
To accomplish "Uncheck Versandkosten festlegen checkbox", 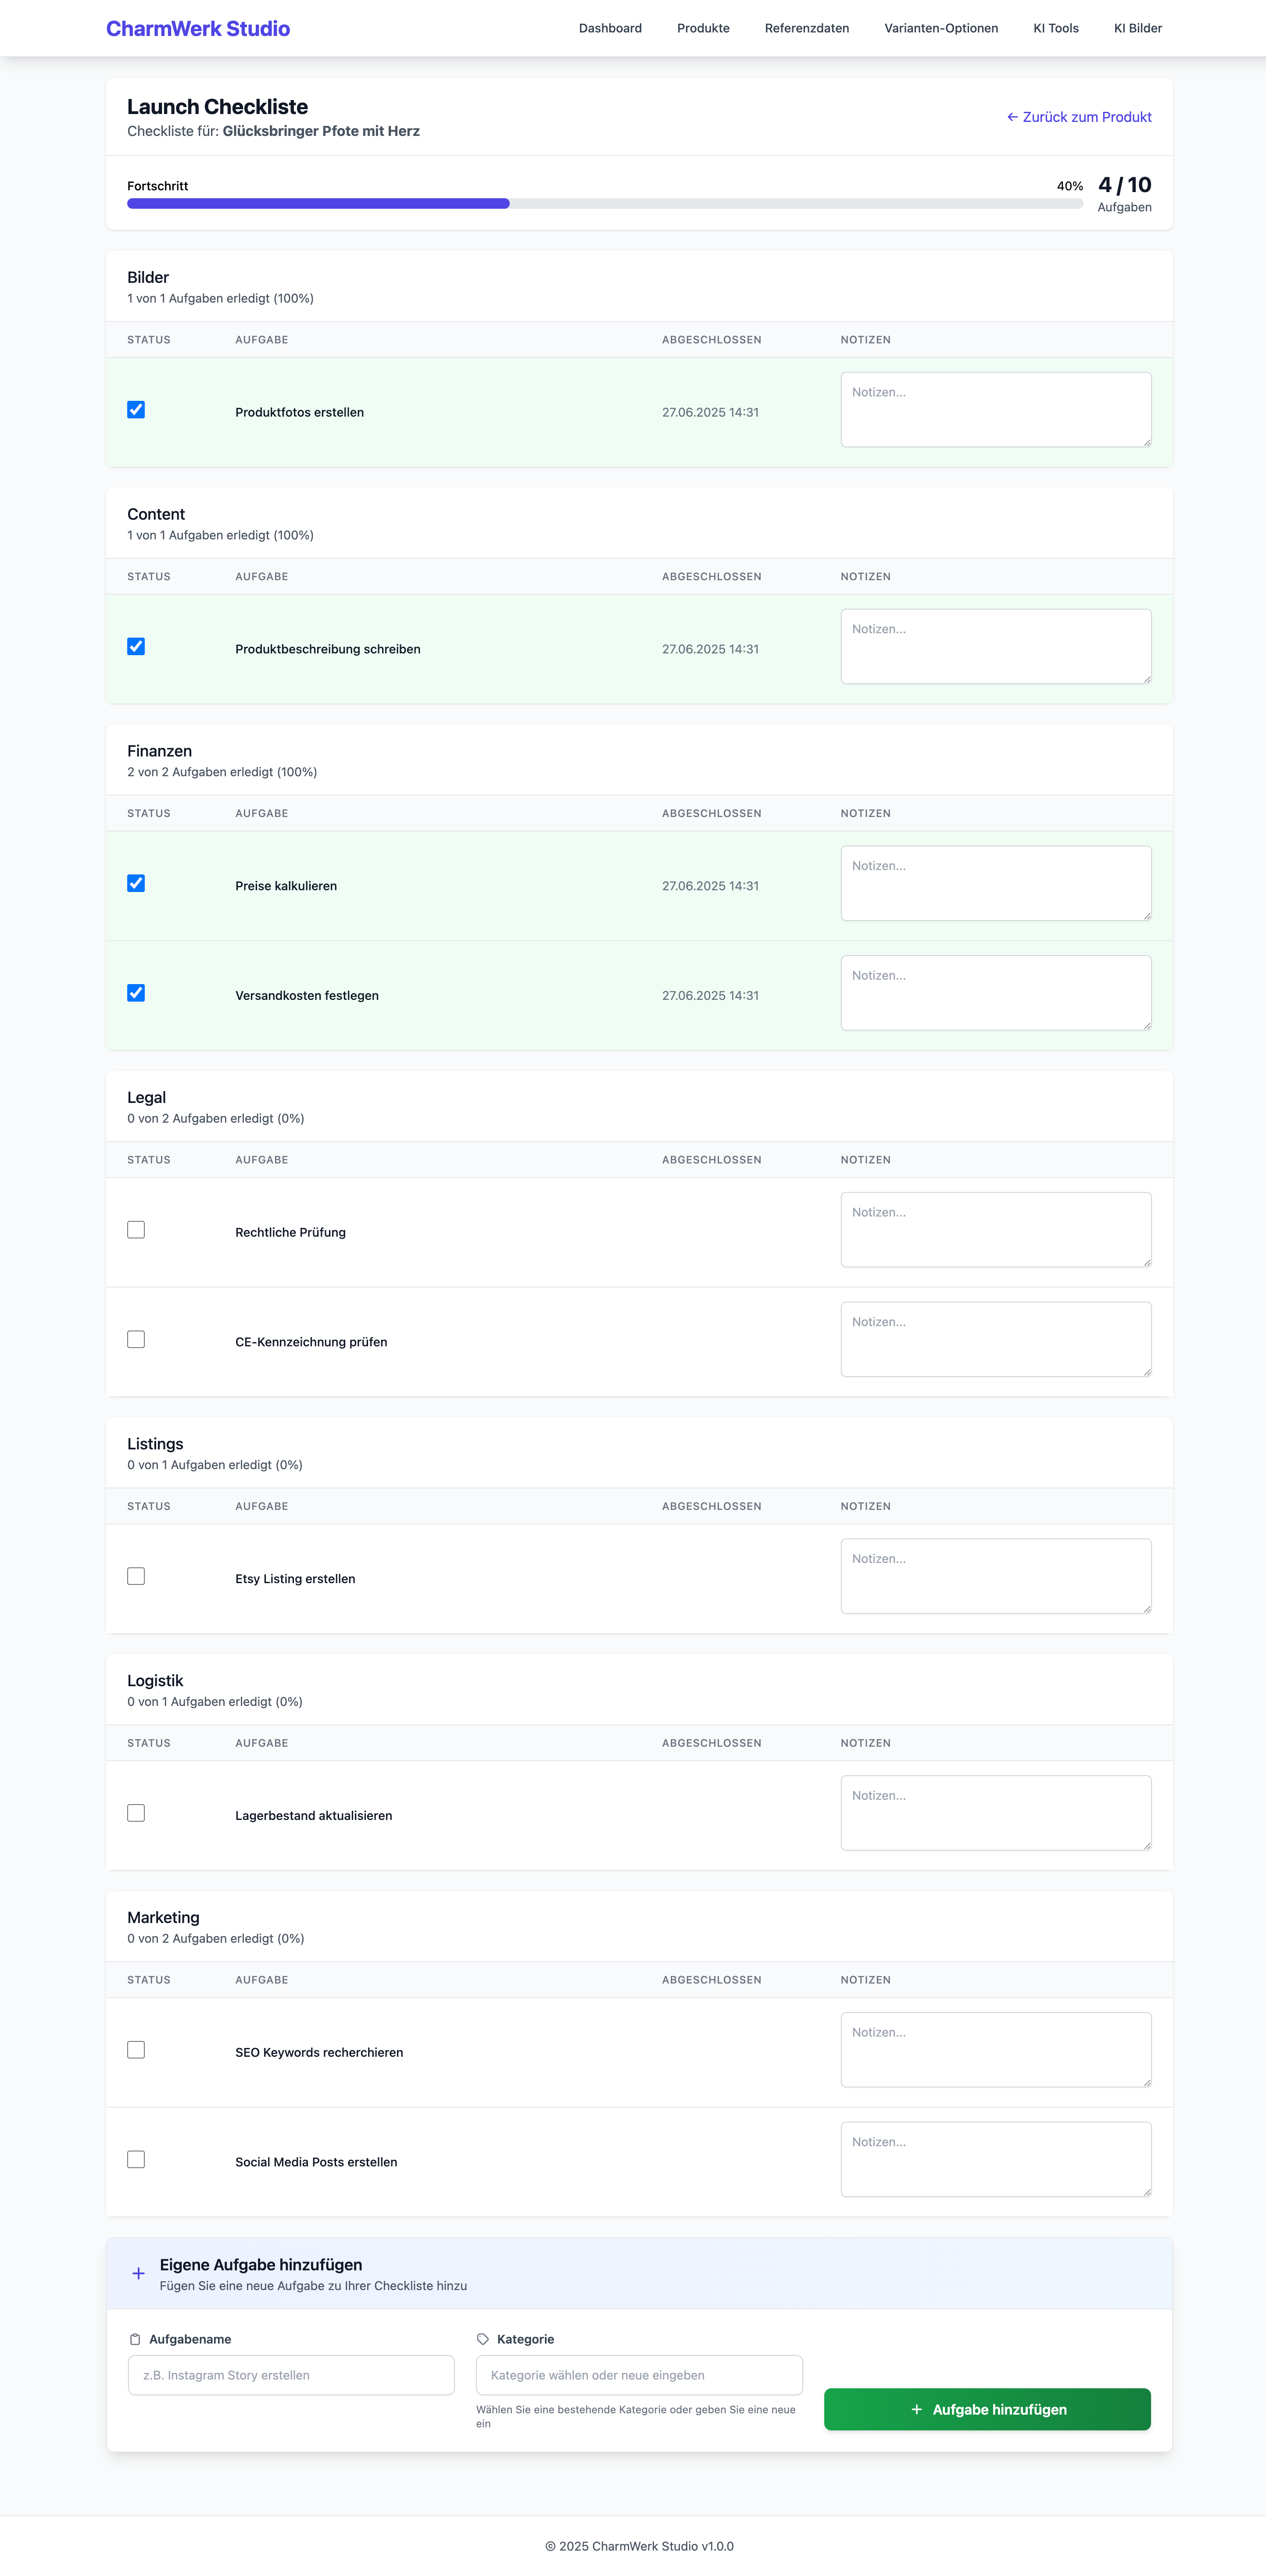I will (136, 993).
